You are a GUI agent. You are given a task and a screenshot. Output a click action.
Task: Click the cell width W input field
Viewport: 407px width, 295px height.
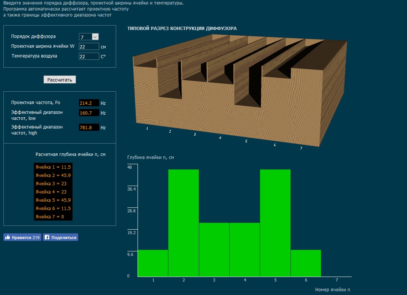tap(89, 47)
